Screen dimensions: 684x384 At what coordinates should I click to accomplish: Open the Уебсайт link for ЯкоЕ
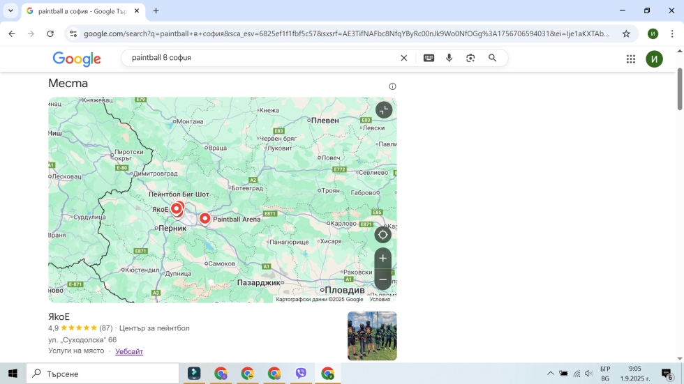[x=128, y=351]
